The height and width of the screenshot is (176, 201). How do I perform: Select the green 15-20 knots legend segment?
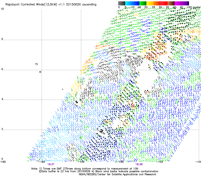[143, 3]
